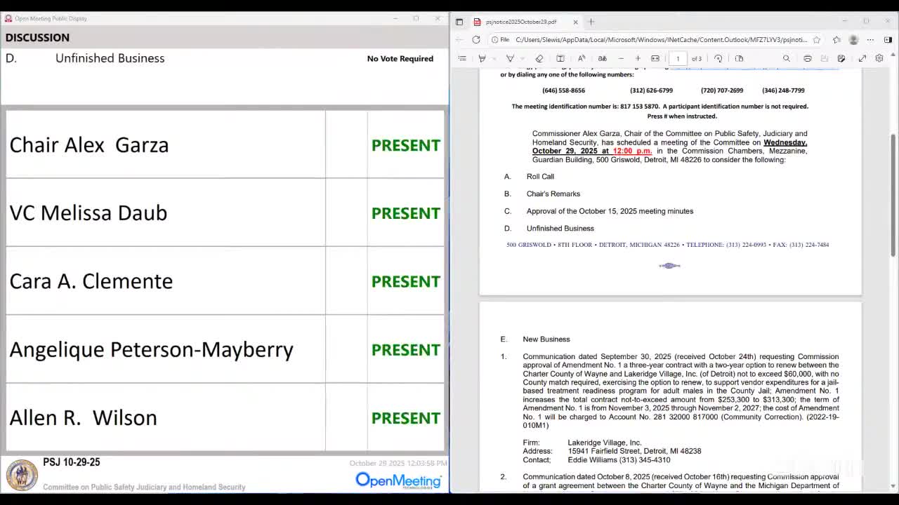This screenshot has width=899, height=505.
Task: Switch PDF page view layout
Action: 739,58
